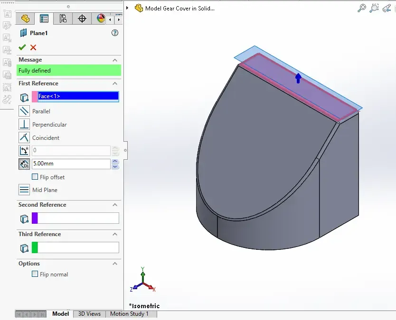
Task: Choose the Mid Plane icon
Action: (24, 190)
